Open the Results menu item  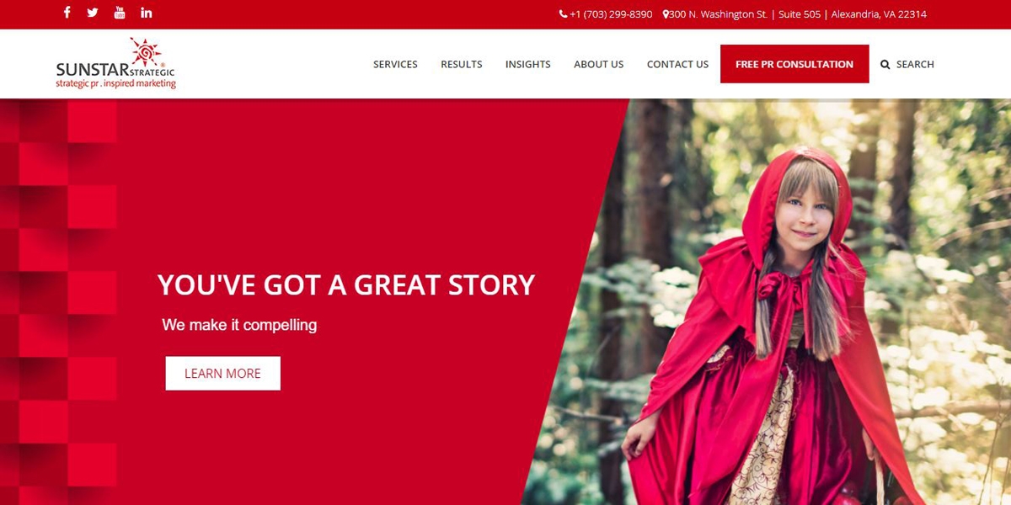[462, 64]
